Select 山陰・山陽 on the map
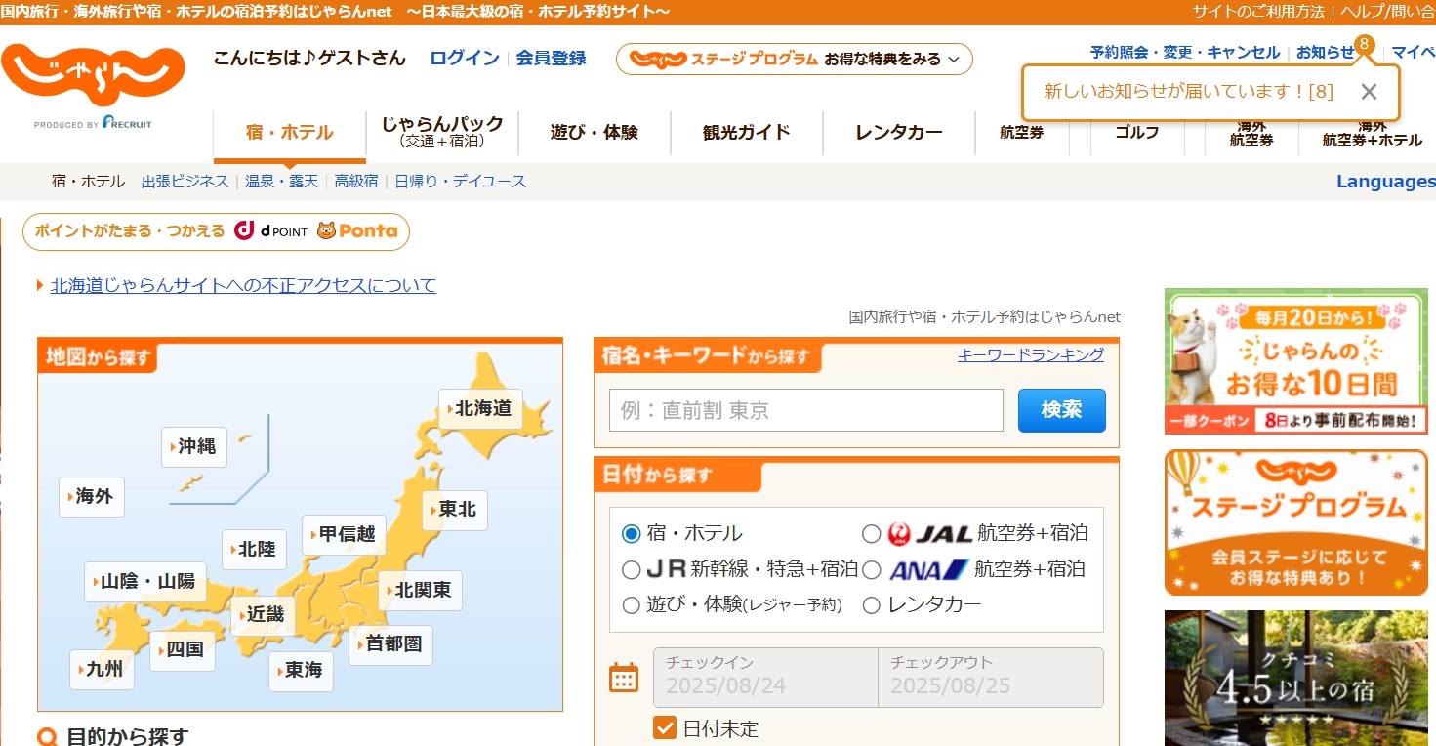Screen dimensions: 1436x746 point(144,581)
